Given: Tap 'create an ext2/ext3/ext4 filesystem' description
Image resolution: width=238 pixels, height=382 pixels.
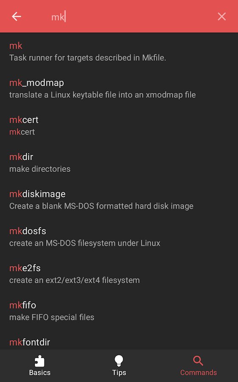Looking at the screenshot, I should click(x=74, y=280).
